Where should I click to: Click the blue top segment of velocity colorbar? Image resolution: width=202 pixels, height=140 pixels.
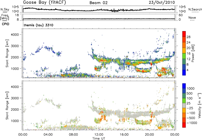tap(184, 86)
